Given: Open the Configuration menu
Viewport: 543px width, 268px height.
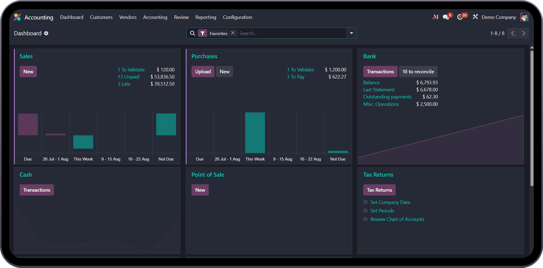Looking at the screenshot, I should point(238,17).
